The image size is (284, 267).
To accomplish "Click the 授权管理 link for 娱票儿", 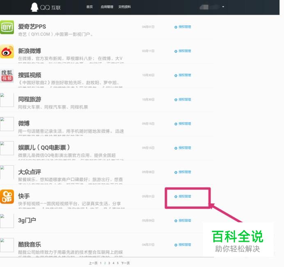I will [185, 148].
